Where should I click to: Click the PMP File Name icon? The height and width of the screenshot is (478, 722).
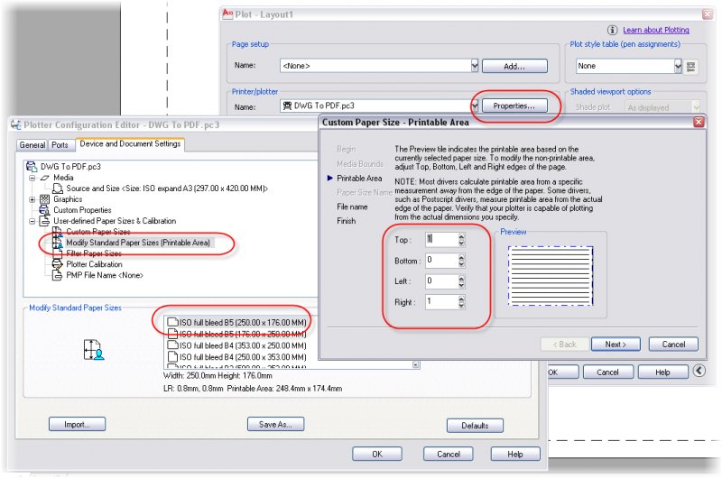[58, 275]
